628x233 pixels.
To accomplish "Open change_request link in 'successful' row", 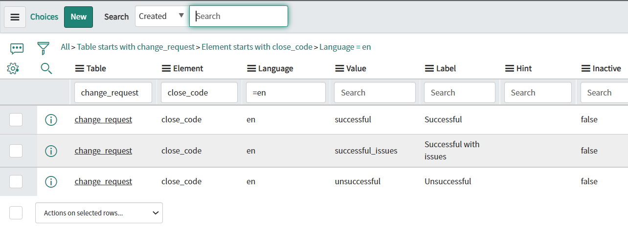I will pyautogui.click(x=103, y=119).
